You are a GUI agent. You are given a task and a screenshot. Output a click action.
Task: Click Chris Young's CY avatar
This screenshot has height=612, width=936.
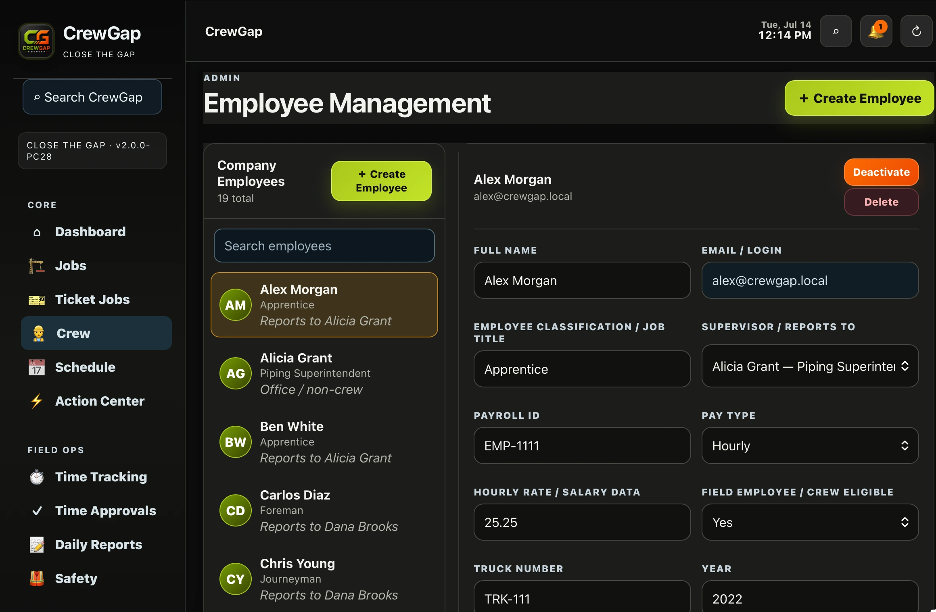236,579
